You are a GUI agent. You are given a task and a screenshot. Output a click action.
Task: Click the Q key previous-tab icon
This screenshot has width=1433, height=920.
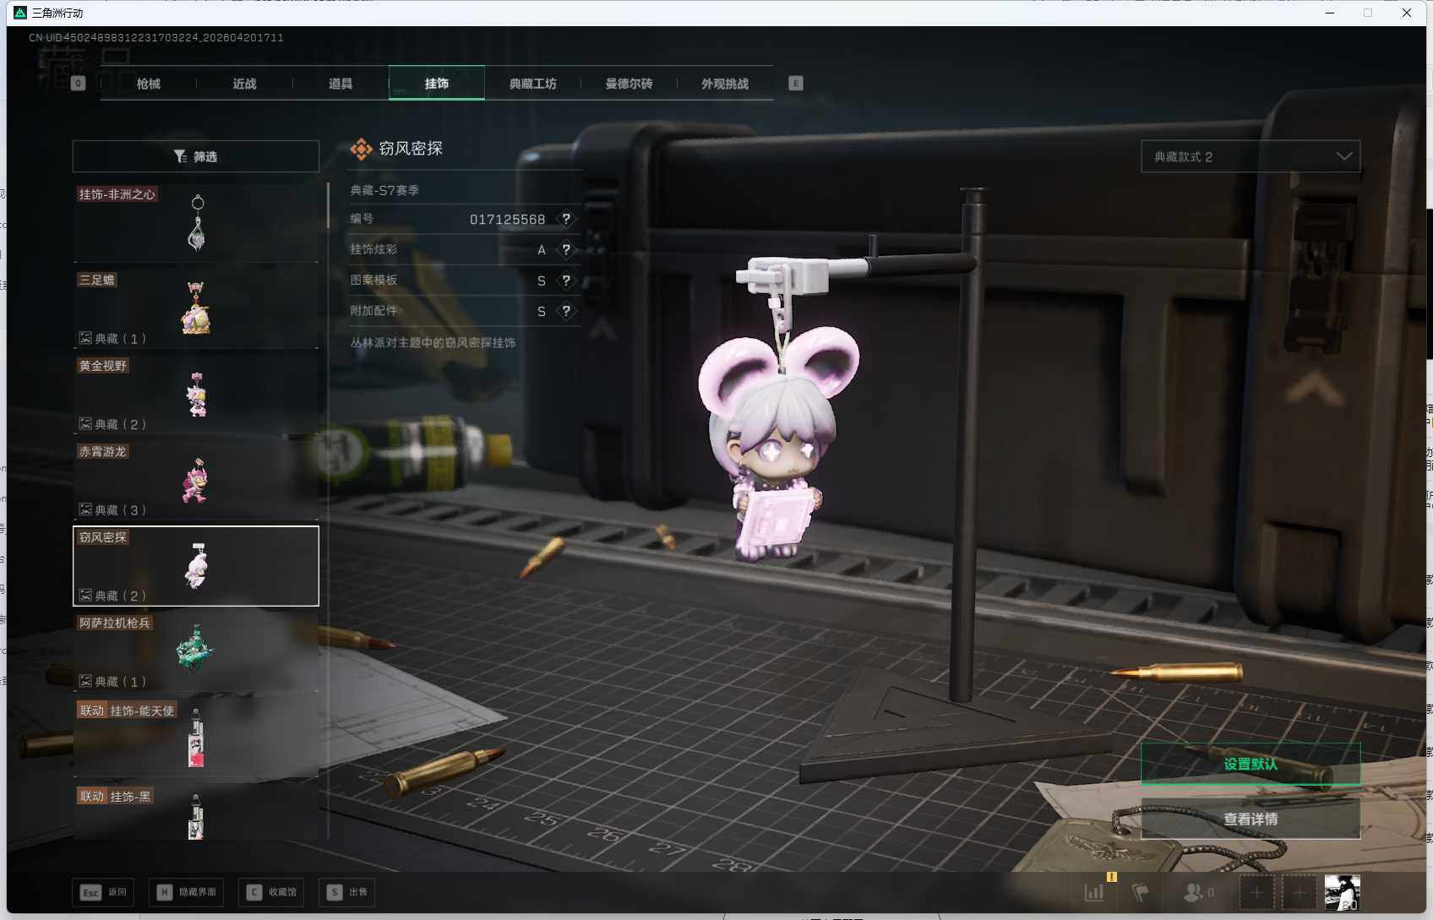click(79, 83)
